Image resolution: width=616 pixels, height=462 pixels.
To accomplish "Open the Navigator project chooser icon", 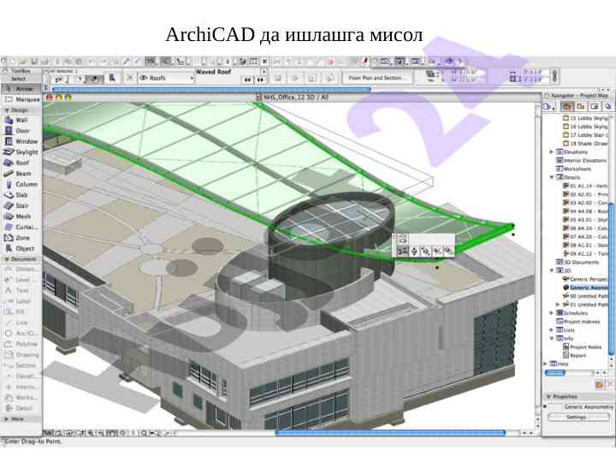I will (x=548, y=106).
